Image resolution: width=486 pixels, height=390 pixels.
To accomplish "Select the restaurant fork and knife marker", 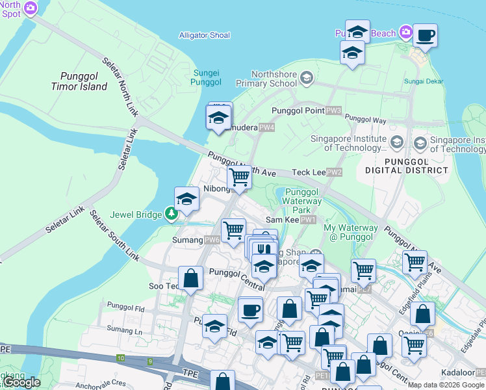I will tap(264, 250).
